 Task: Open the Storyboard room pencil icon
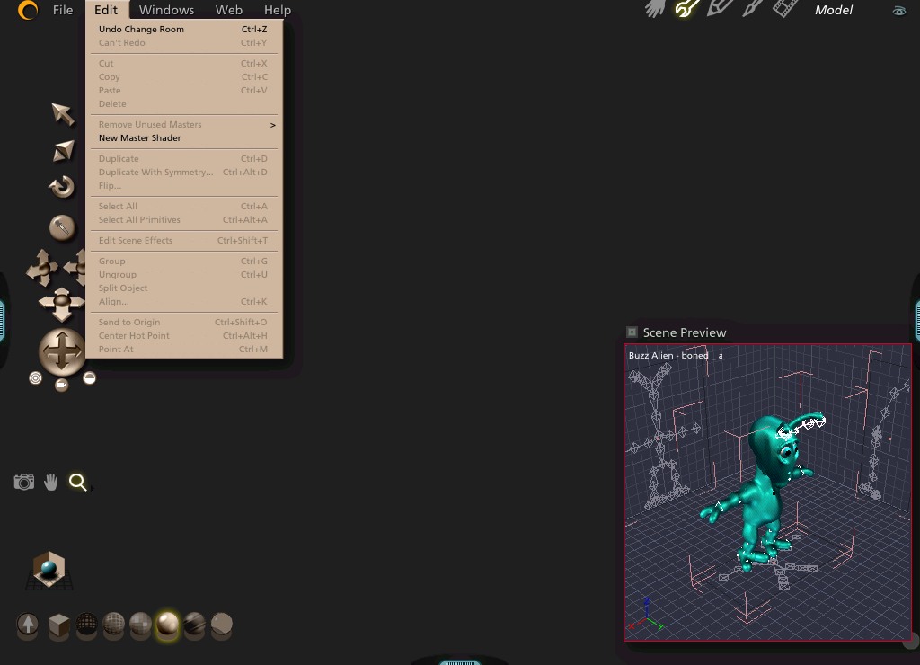720,8
